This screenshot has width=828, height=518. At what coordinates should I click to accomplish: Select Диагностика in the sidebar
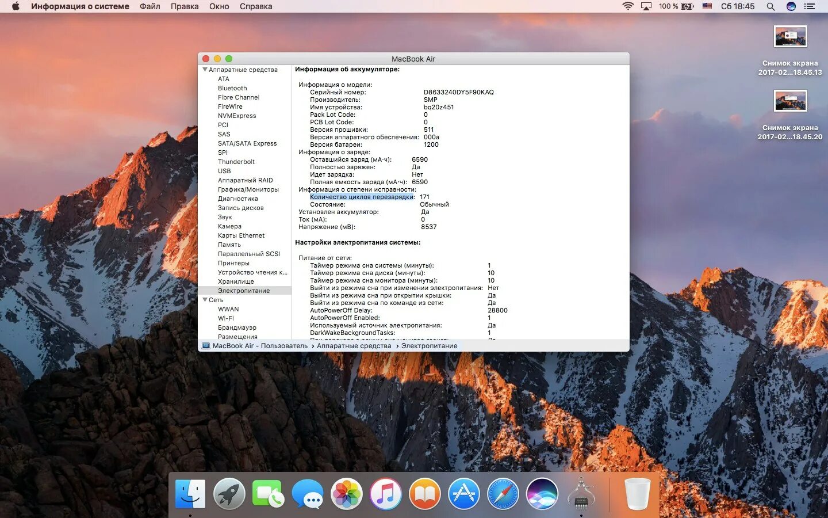click(238, 199)
